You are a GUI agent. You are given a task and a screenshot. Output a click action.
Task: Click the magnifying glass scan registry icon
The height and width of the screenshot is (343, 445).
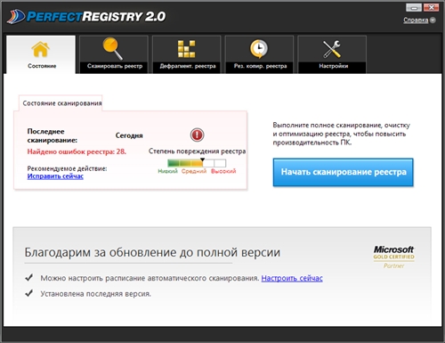pos(113,49)
